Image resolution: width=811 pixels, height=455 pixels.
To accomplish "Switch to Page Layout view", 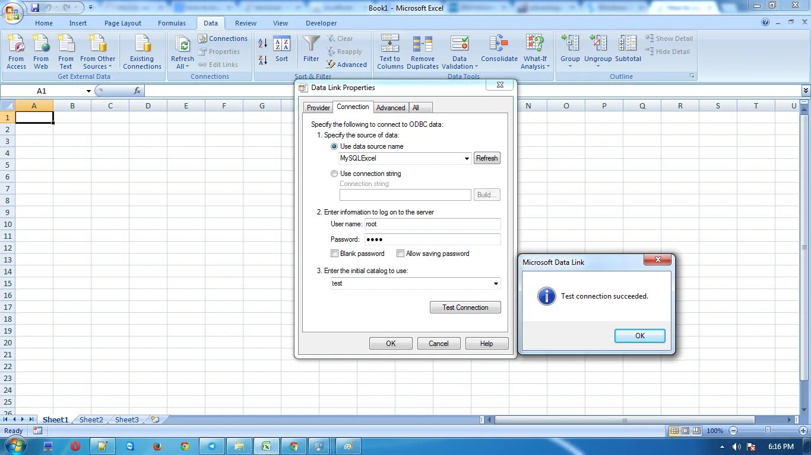I will 686,431.
